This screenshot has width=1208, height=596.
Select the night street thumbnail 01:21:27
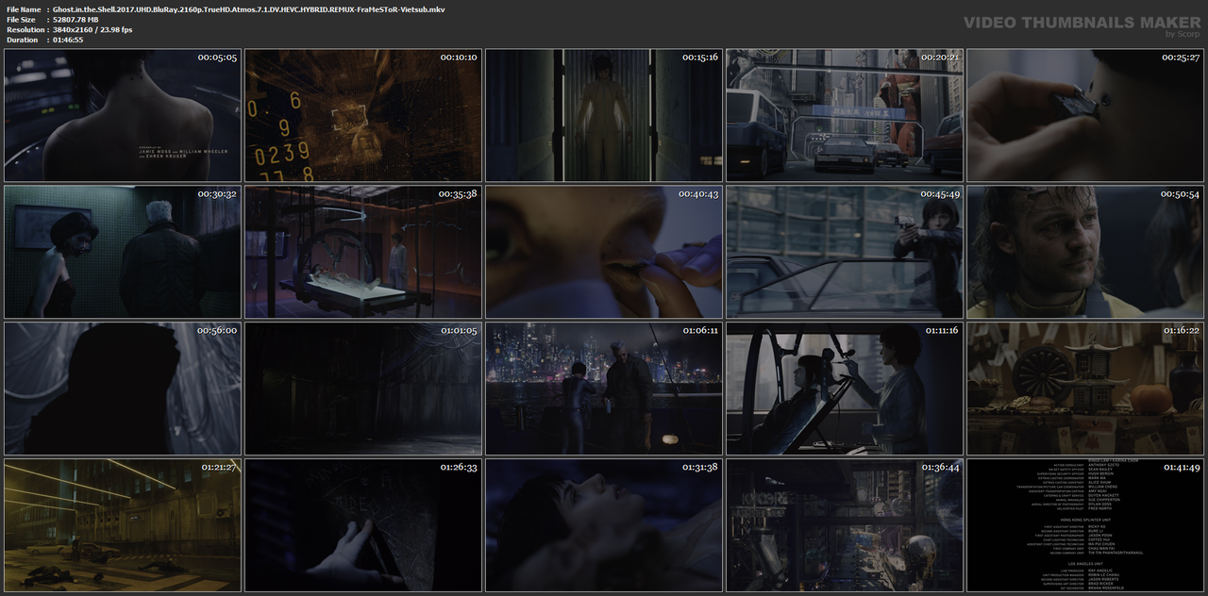123,525
